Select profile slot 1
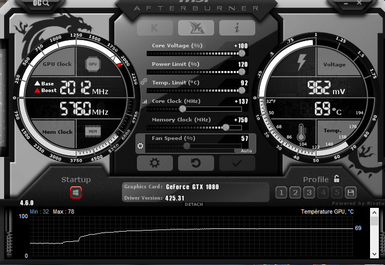The height and width of the screenshot is (265, 385). pos(282,192)
